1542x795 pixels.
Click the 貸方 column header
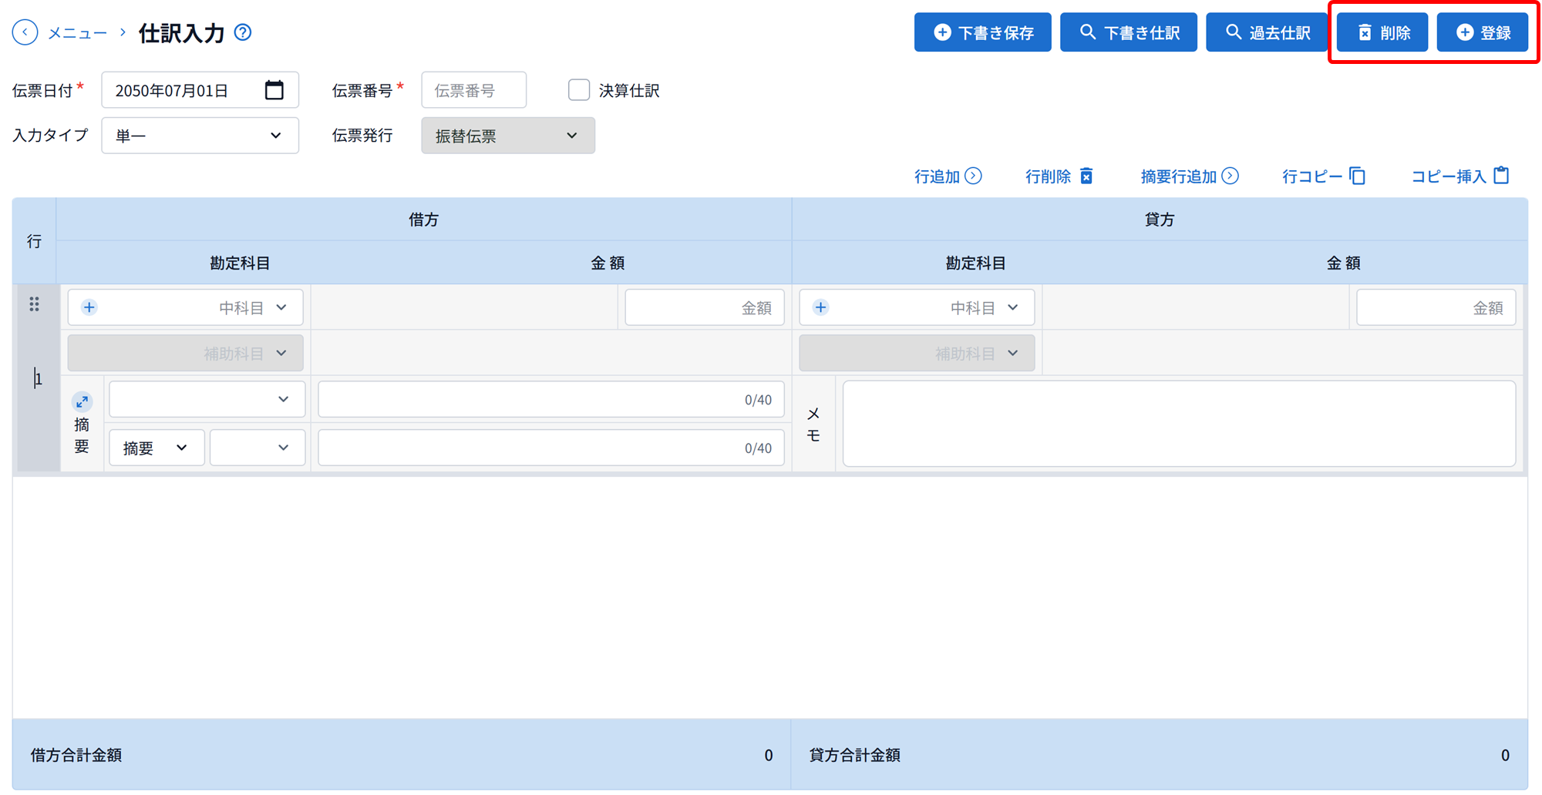click(1160, 220)
